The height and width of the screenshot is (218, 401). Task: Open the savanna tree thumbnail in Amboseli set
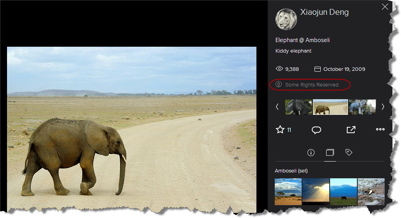[288, 192]
